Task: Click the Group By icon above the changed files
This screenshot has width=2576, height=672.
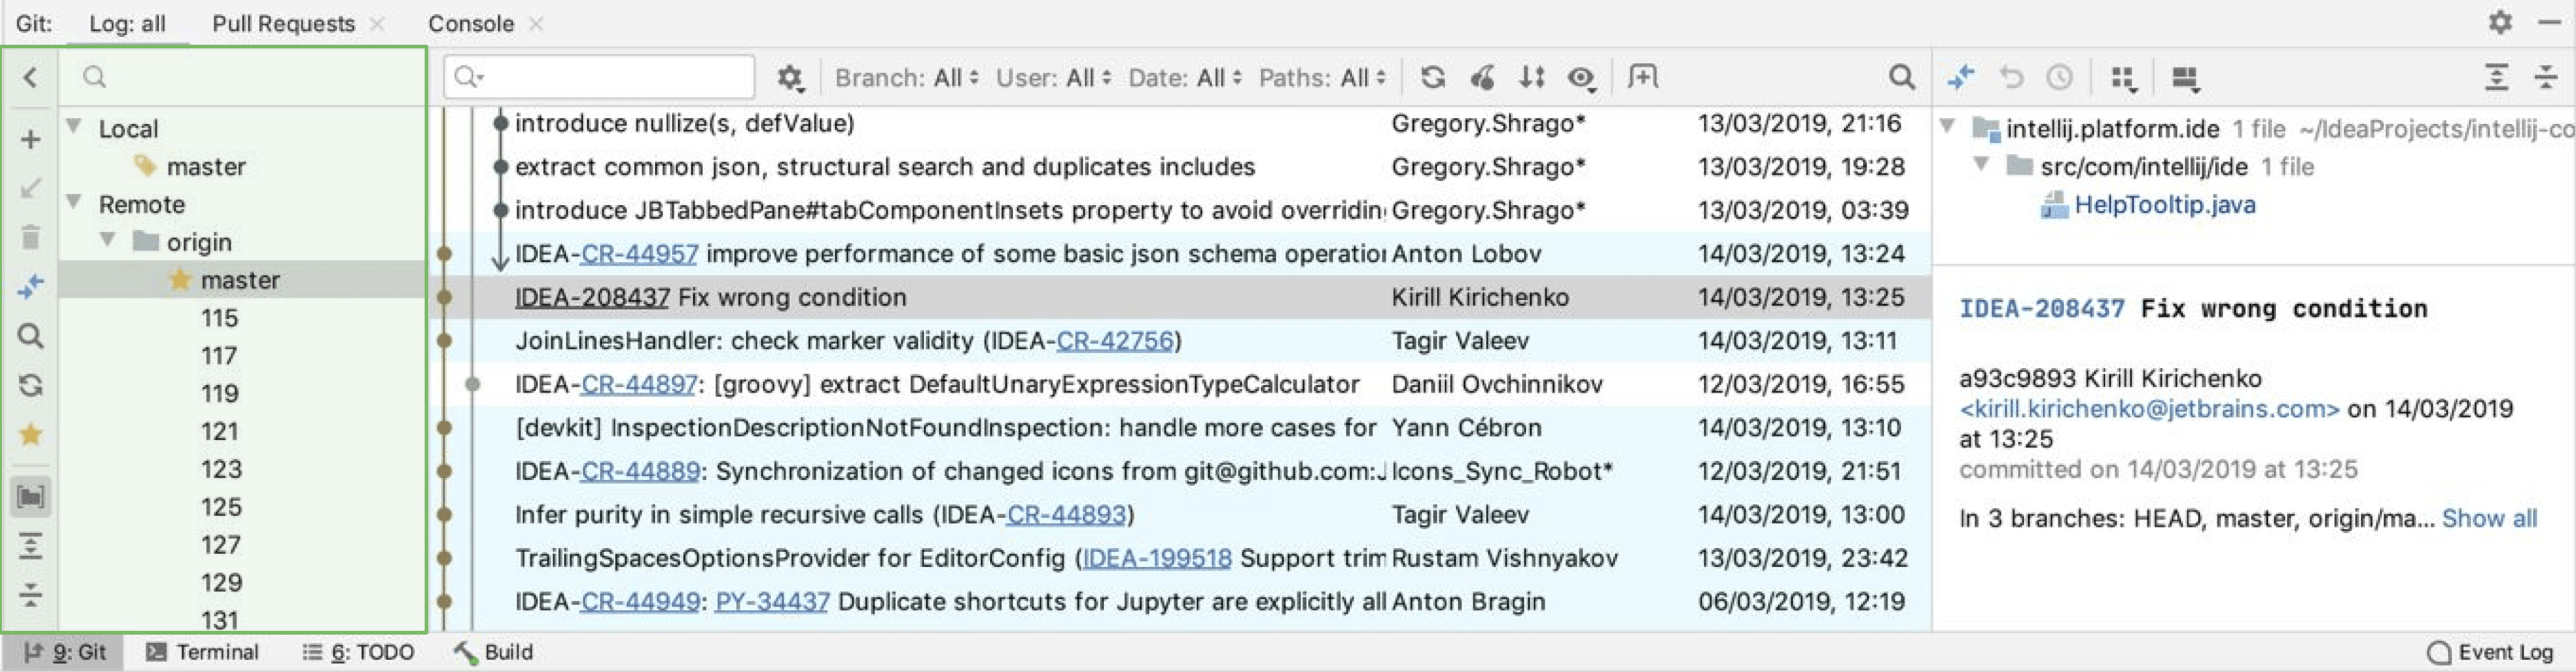Action: tap(2122, 78)
